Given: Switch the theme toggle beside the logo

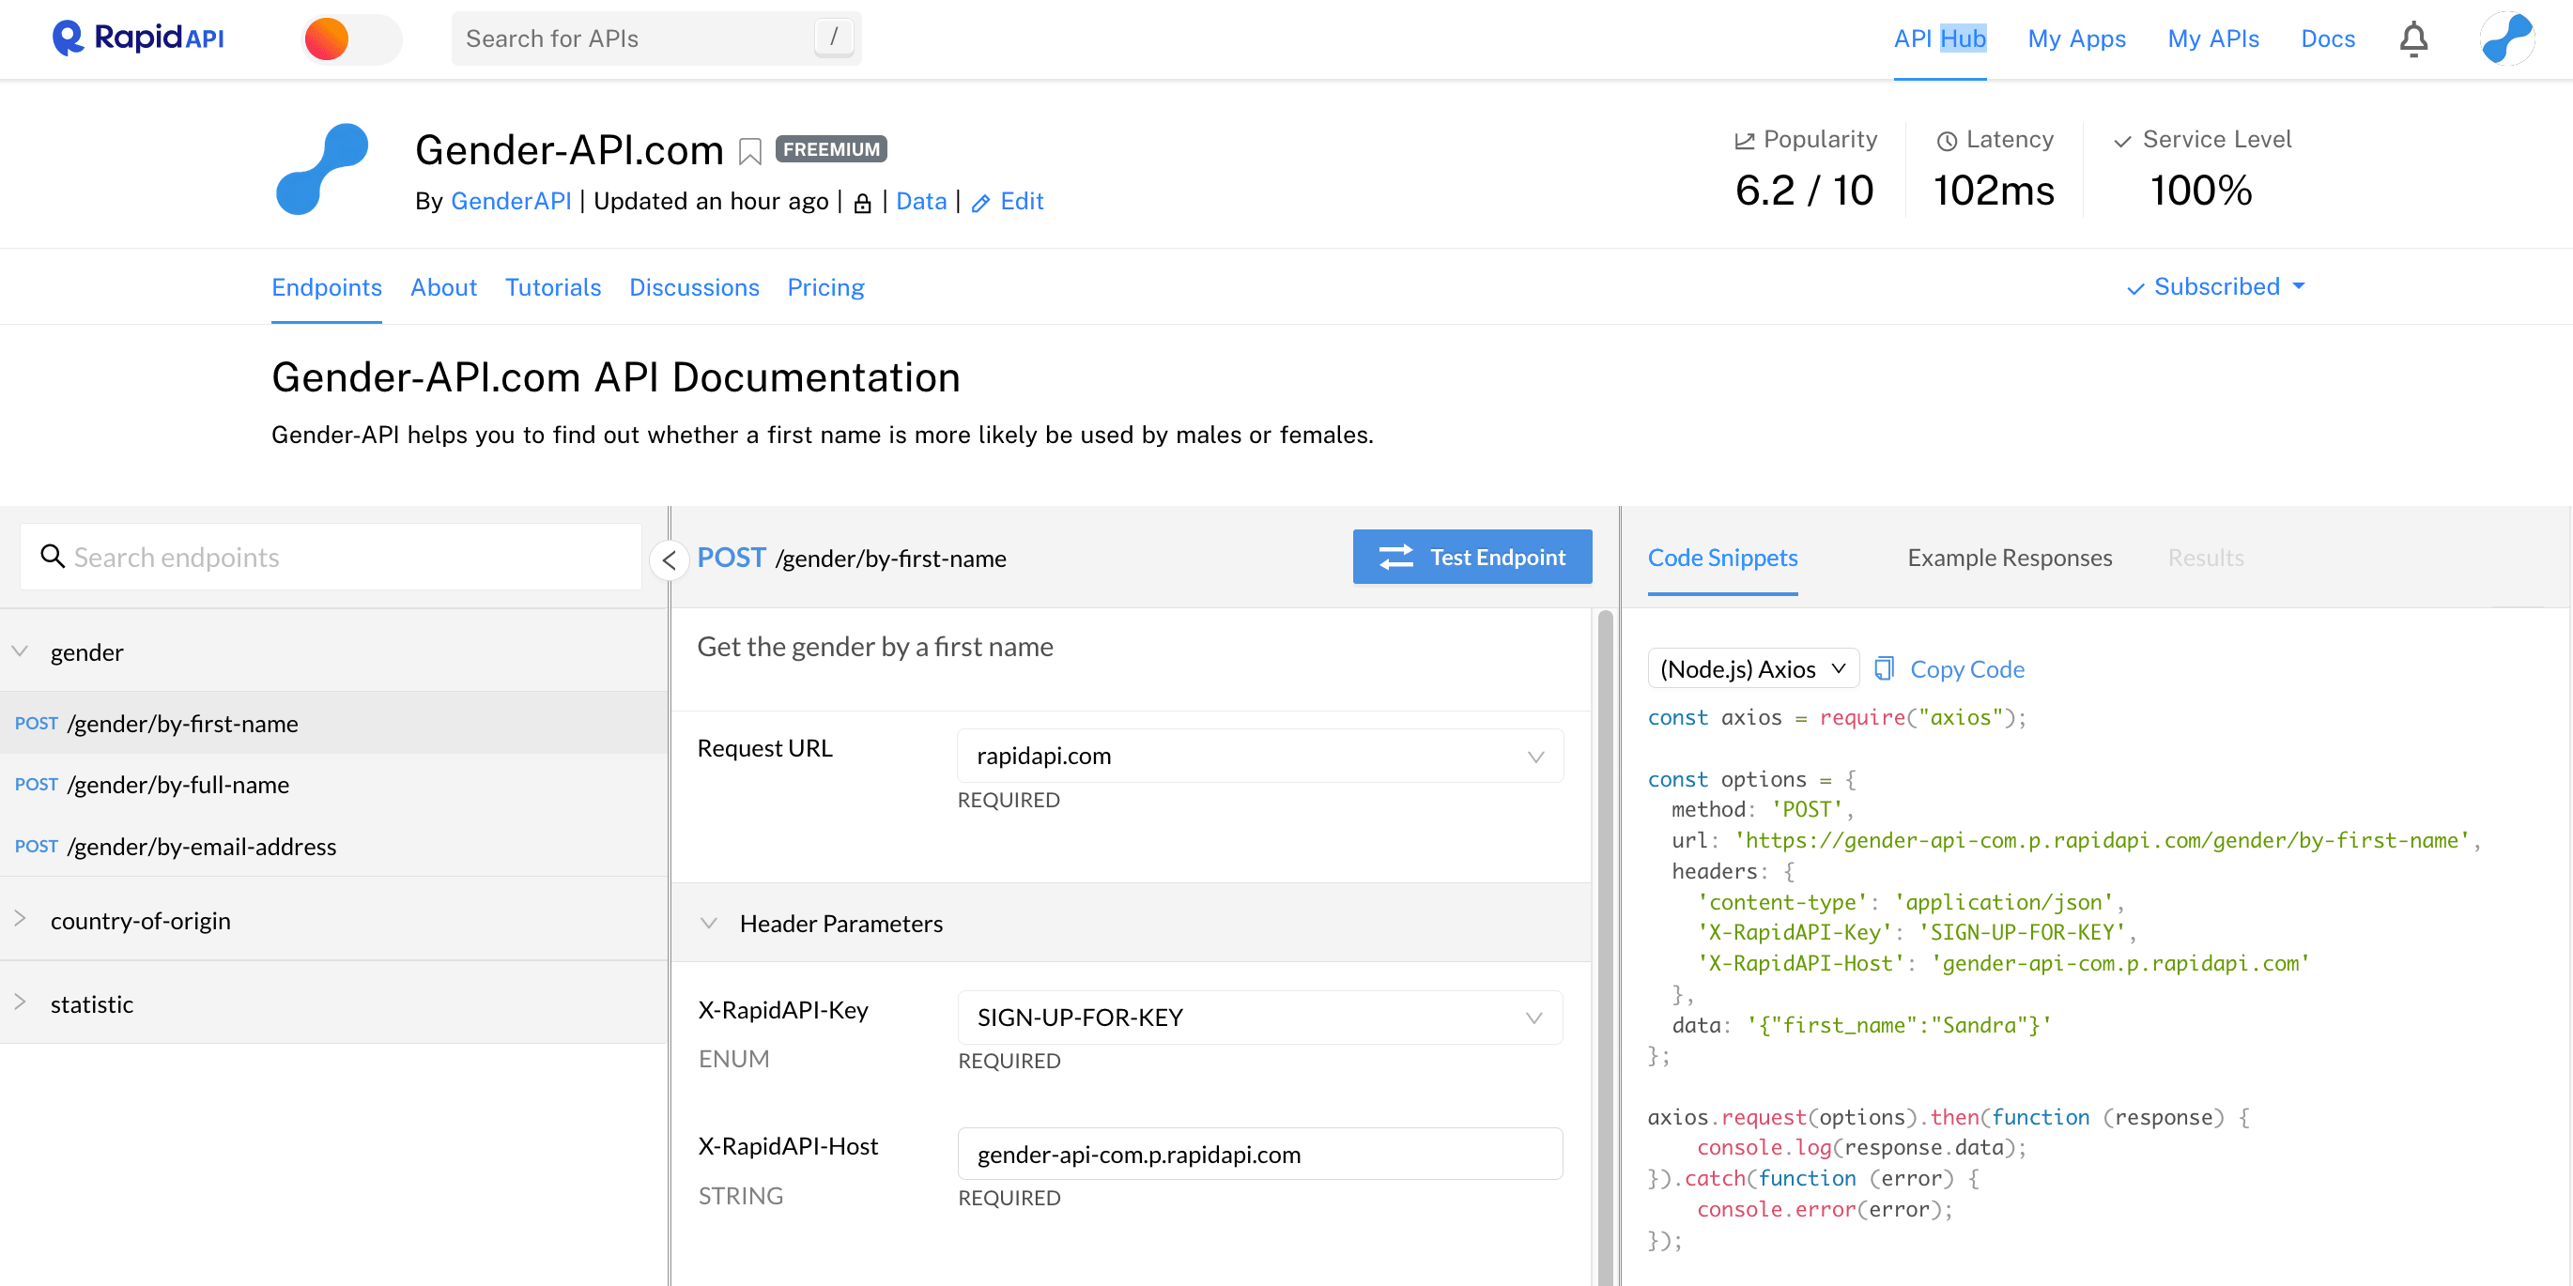Looking at the screenshot, I should click(x=350, y=38).
